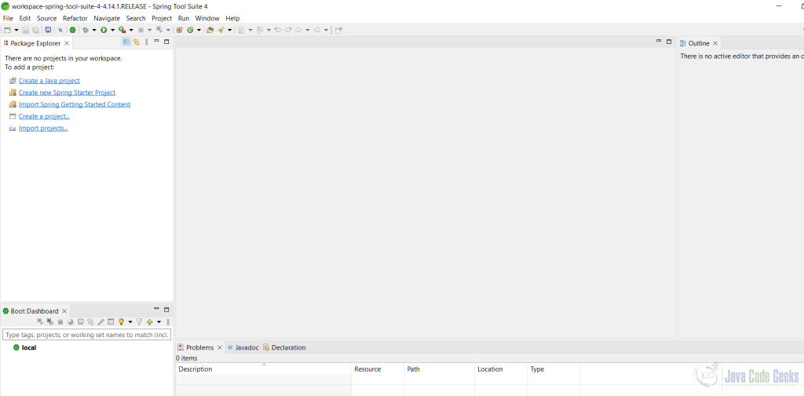Open the Source menu
This screenshot has height=396, width=804.
[x=46, y=18]
